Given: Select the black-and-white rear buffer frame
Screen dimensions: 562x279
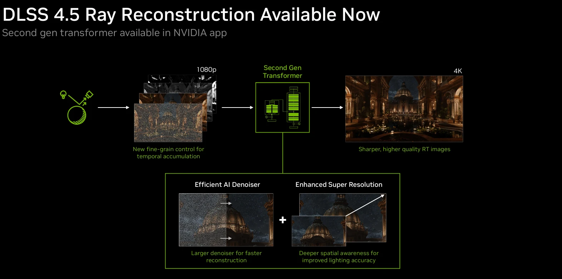Looking at the screenshot, I should coord(182,79).
